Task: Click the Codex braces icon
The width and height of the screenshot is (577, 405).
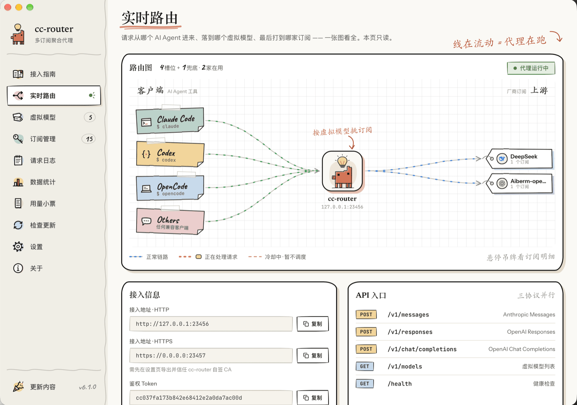Action: point(146,154)
